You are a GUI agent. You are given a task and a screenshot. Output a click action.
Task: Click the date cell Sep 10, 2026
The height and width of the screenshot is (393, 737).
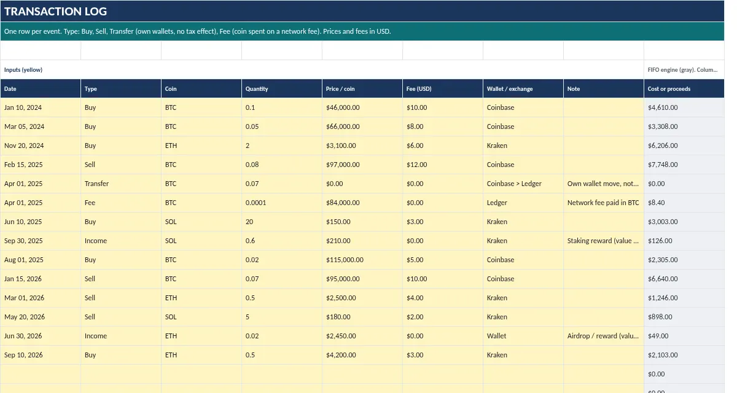tap(41, 355)
